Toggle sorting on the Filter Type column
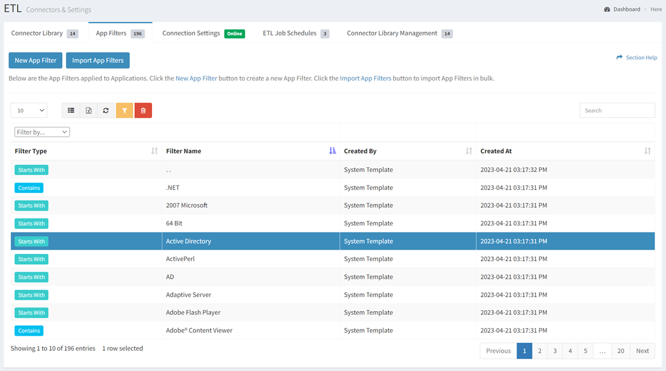This screenshot has height=371, width=666. pyautogui.click(x=153, y=150)
